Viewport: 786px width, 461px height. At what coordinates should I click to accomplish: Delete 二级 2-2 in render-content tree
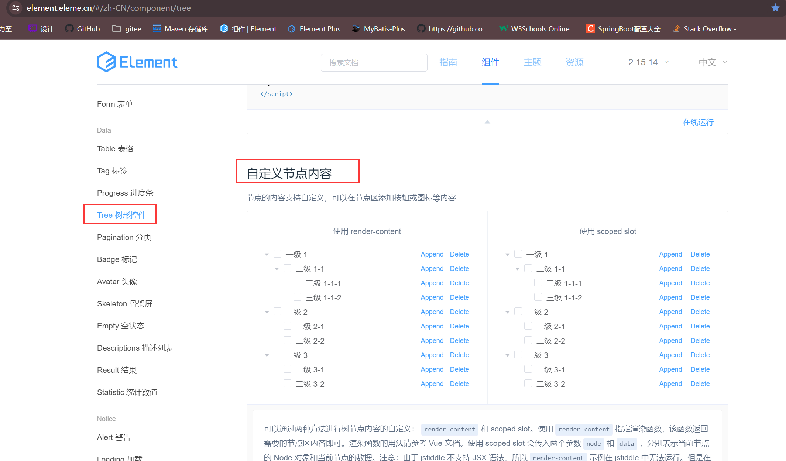(x=459, y=340)
